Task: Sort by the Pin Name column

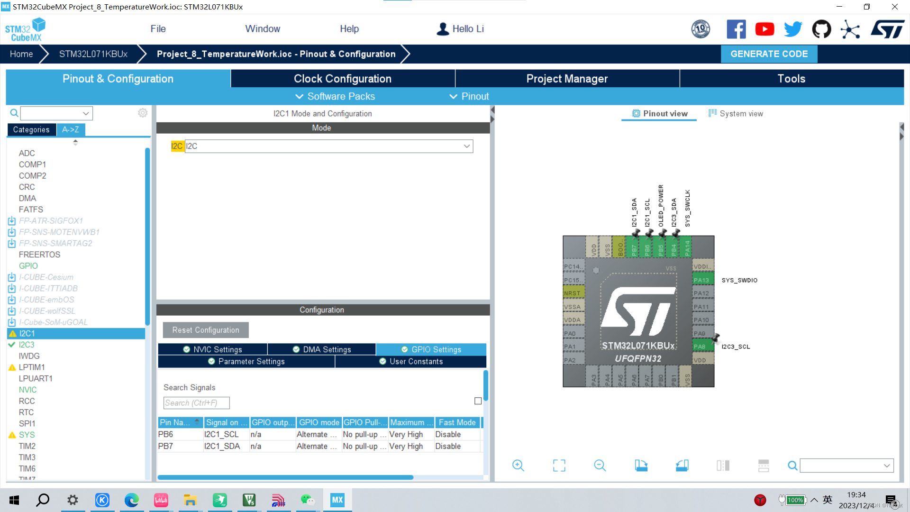Action: (x=180, y=422)
